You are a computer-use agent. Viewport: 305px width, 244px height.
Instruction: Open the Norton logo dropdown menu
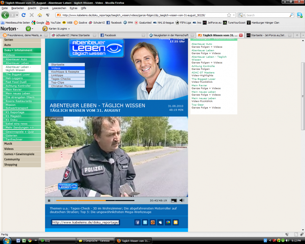point(9,29)
